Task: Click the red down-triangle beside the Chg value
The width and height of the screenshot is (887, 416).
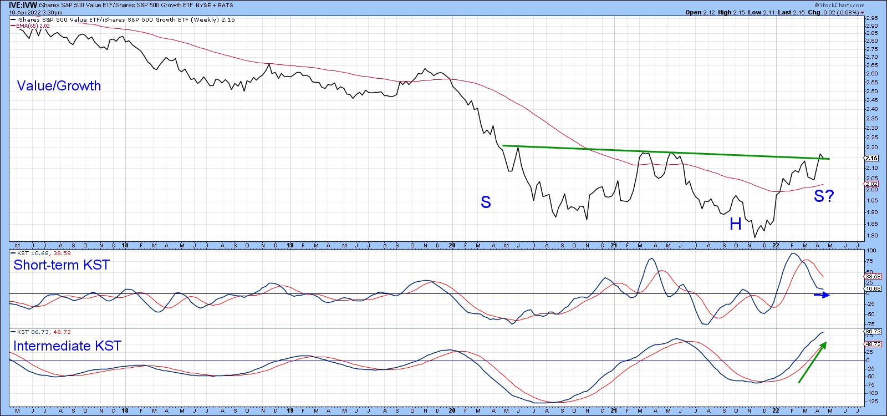Action: [863, 13]
